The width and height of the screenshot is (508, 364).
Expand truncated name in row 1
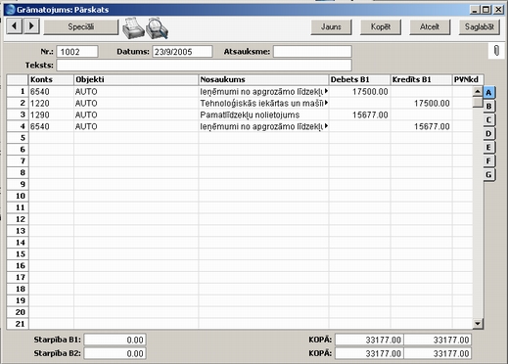click(326, 91)
